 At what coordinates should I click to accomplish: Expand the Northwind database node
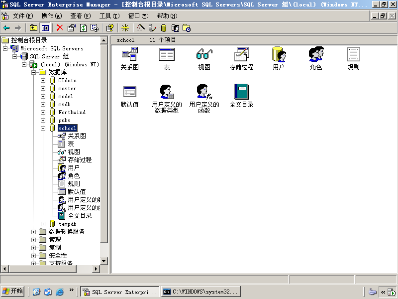[x=43, y=113]
